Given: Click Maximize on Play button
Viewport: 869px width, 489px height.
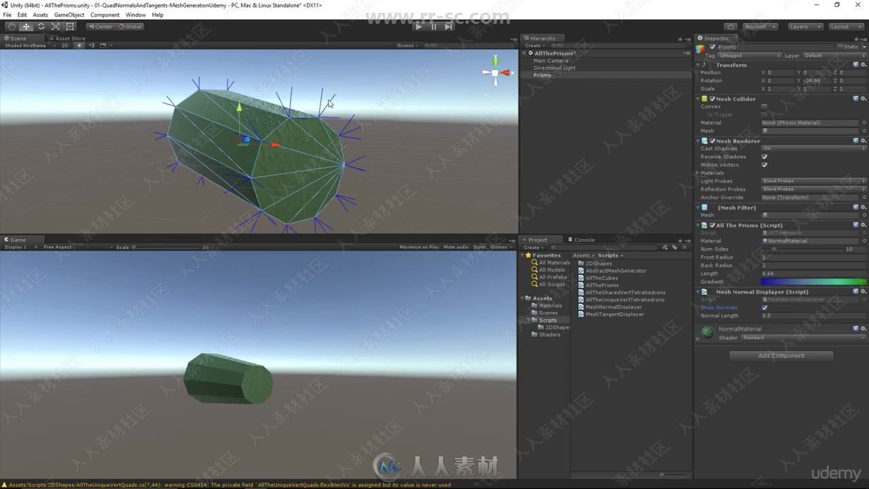Looking at the screenshot, I should (x=419, y=247).
